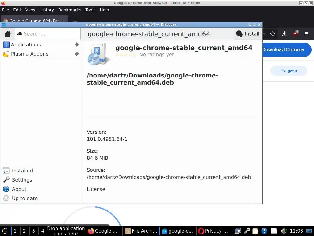
Task: Open the Plasma Addons category
Action: pyautogui.click(x=41, y=54)
